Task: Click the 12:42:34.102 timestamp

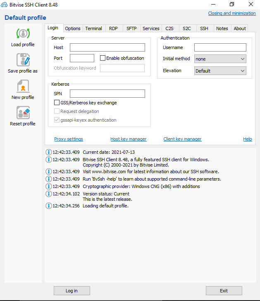Action: click(x=66, y=194)
